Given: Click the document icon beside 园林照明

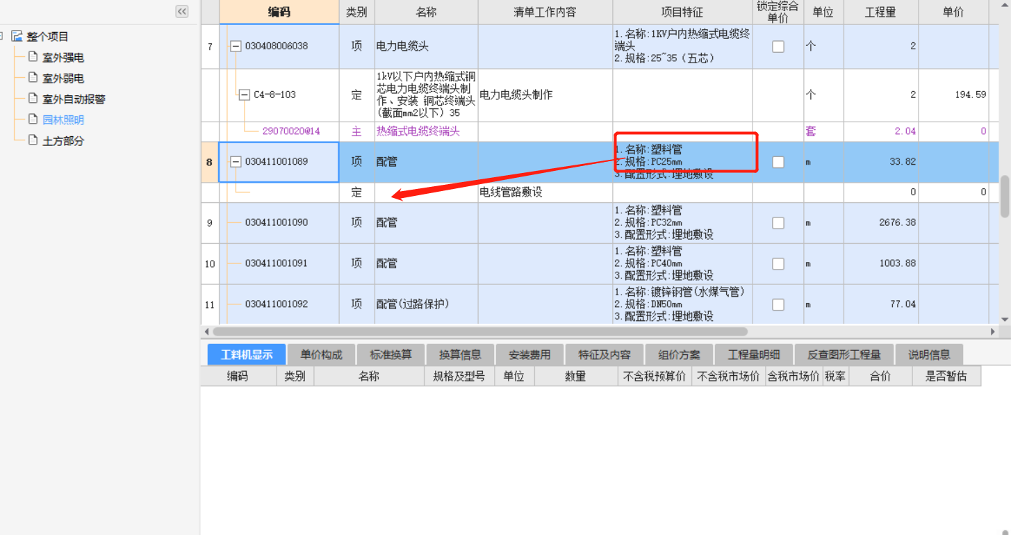Looking at the screenshot, I should coord(33,120).
